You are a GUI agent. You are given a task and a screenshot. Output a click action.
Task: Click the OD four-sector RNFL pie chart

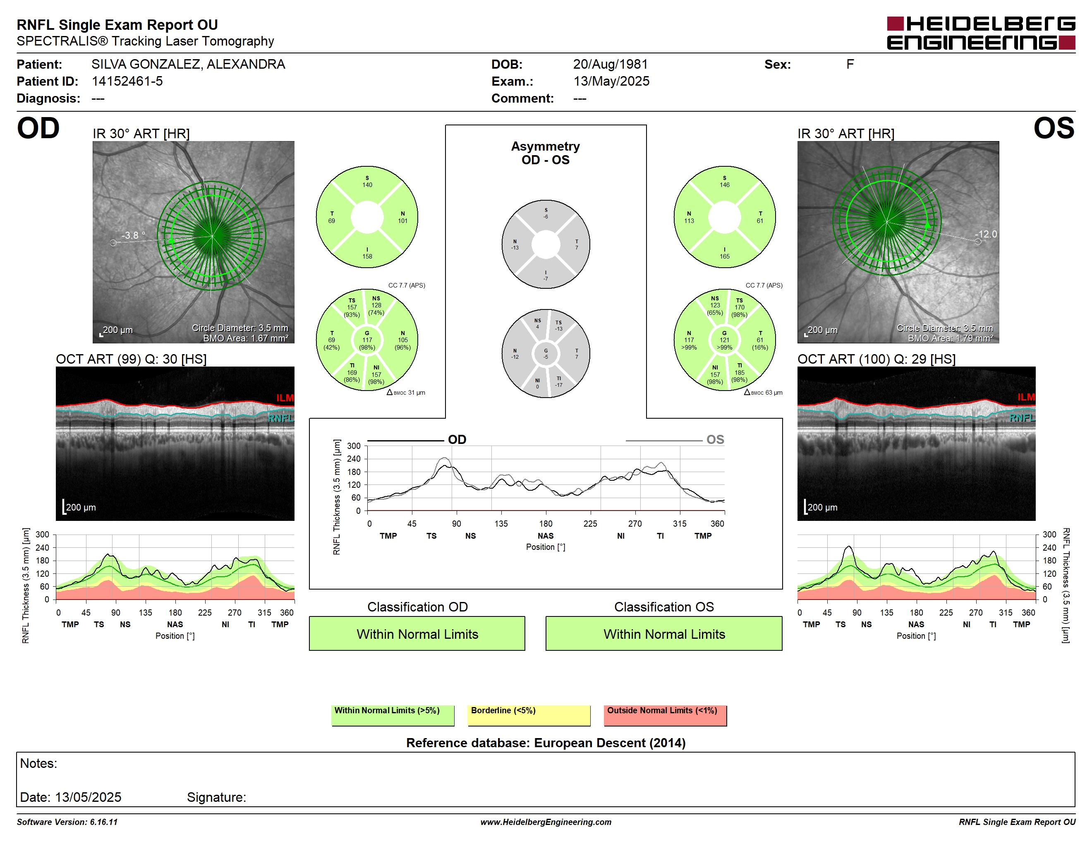(x=367, y=217)
